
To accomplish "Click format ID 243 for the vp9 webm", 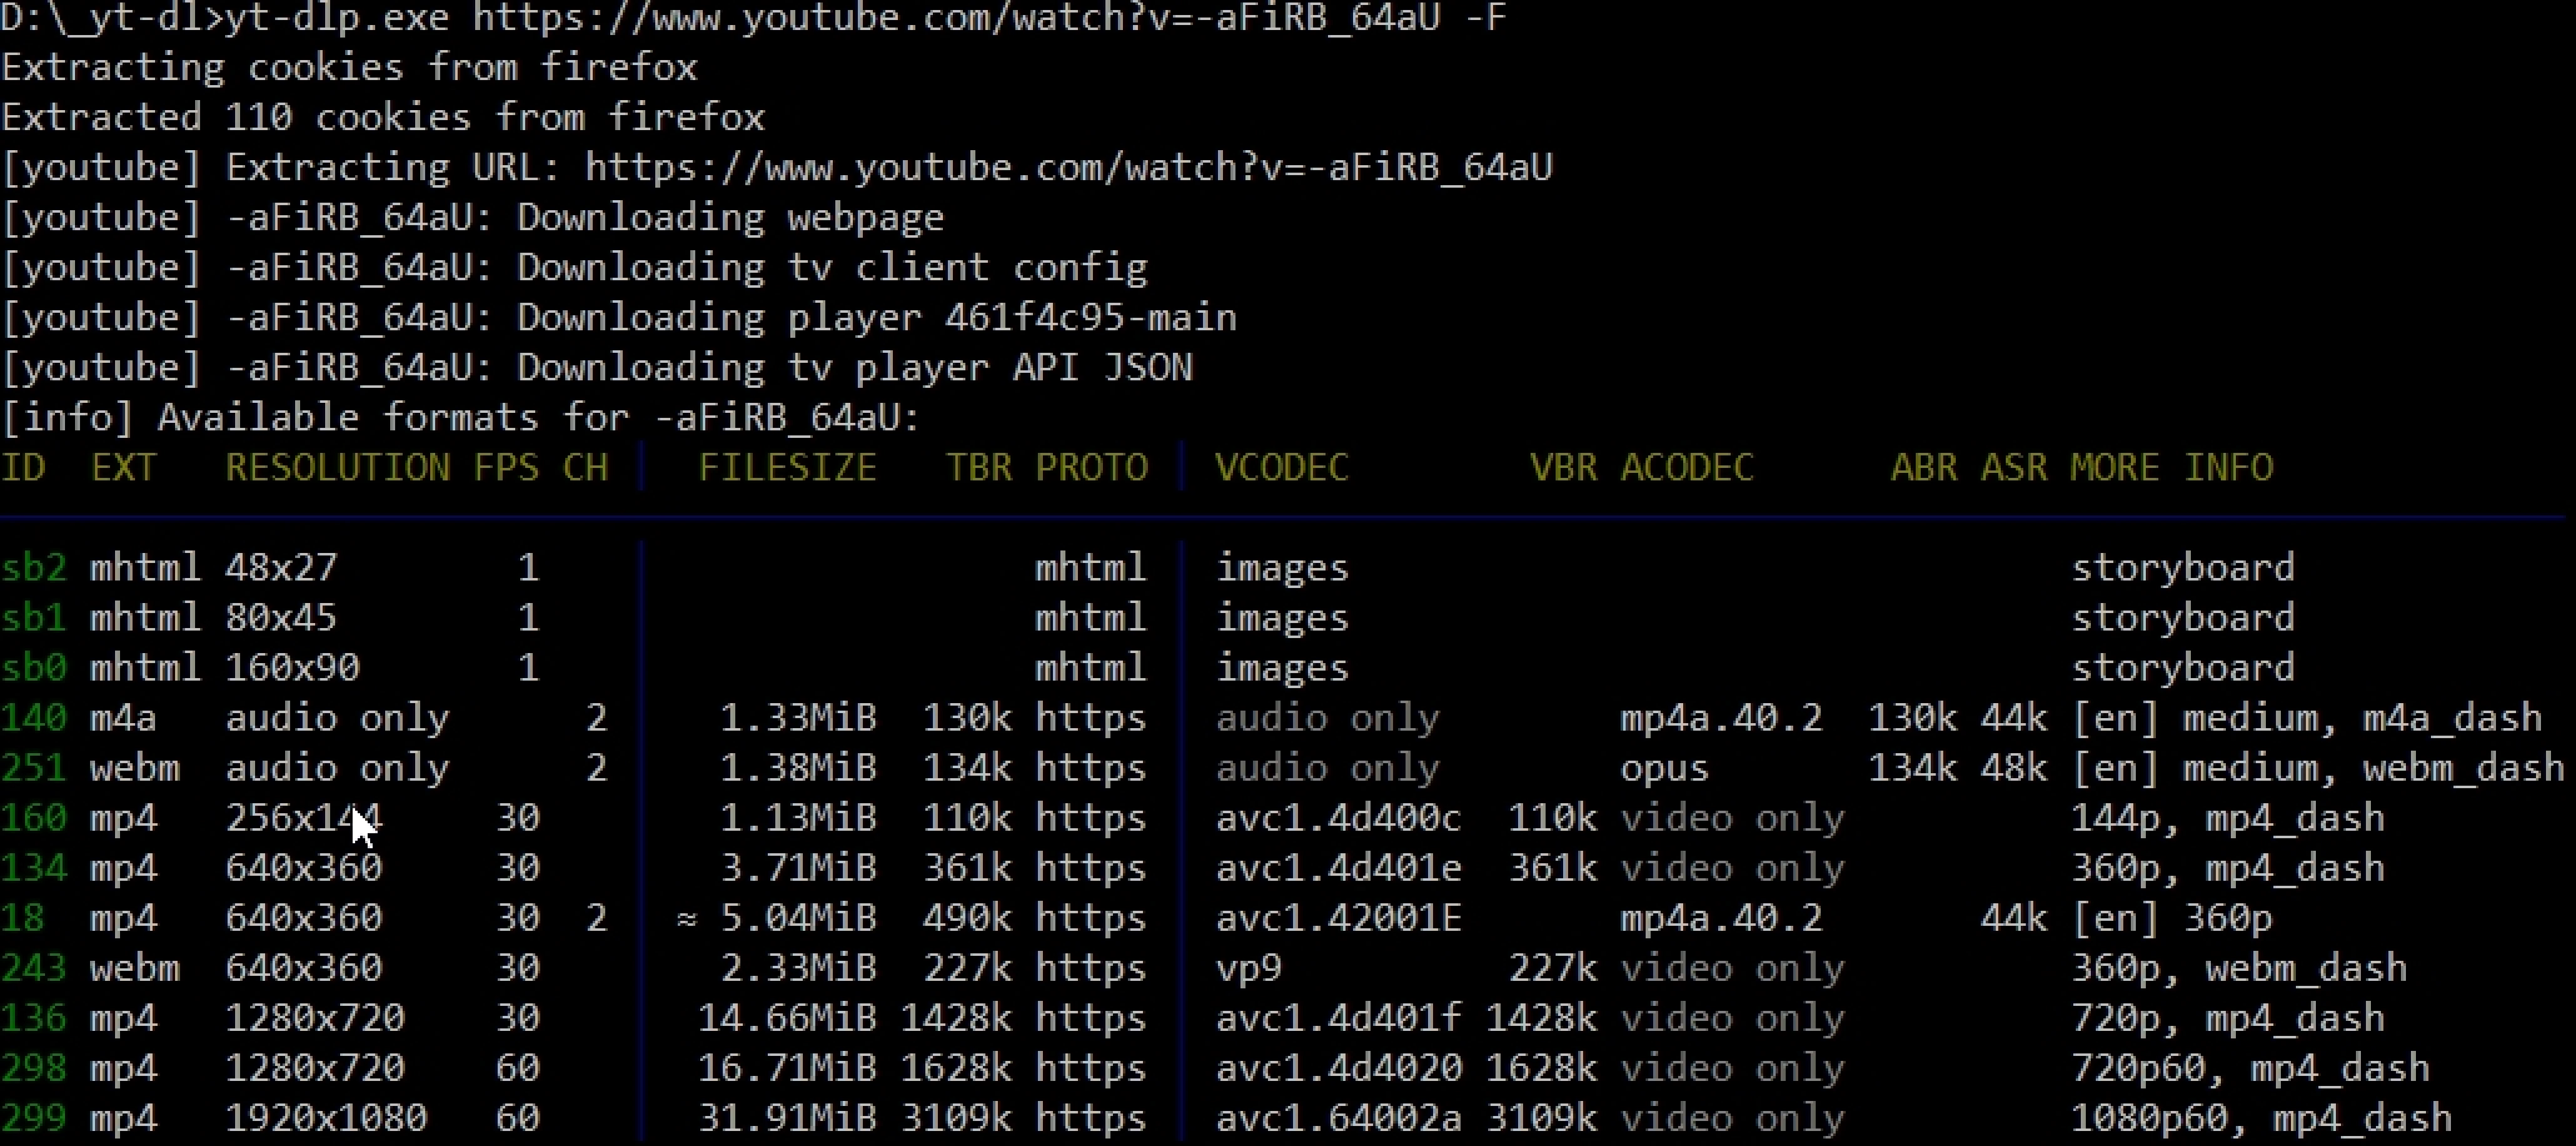I will (x=33, y=968).
